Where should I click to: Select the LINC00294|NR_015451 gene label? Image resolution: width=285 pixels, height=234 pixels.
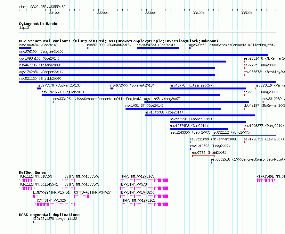click(x=51, y=192)
